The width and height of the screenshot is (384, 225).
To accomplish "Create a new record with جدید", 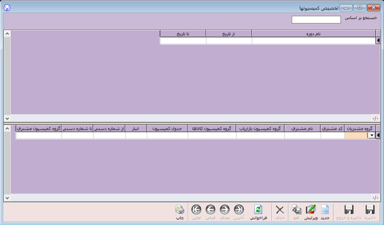I will point(325,210).
